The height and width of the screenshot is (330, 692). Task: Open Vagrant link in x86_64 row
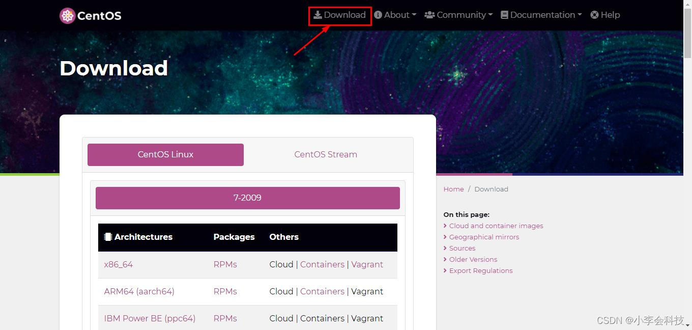(x=367, y=264)
